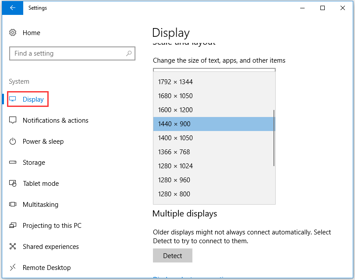Select the highlighted 1440 × 900 resolution
The image size is (355, 280).
pos(214,124)
